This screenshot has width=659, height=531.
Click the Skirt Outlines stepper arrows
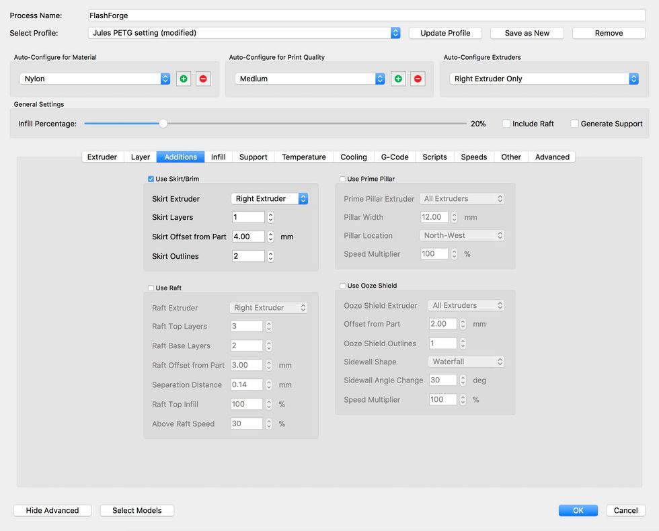point(270,256)
